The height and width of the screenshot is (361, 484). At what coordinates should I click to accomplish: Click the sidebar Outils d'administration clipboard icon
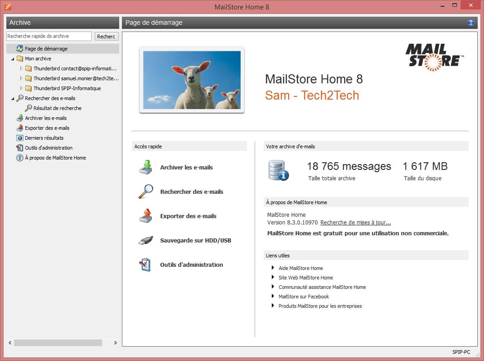click(20, 147)
